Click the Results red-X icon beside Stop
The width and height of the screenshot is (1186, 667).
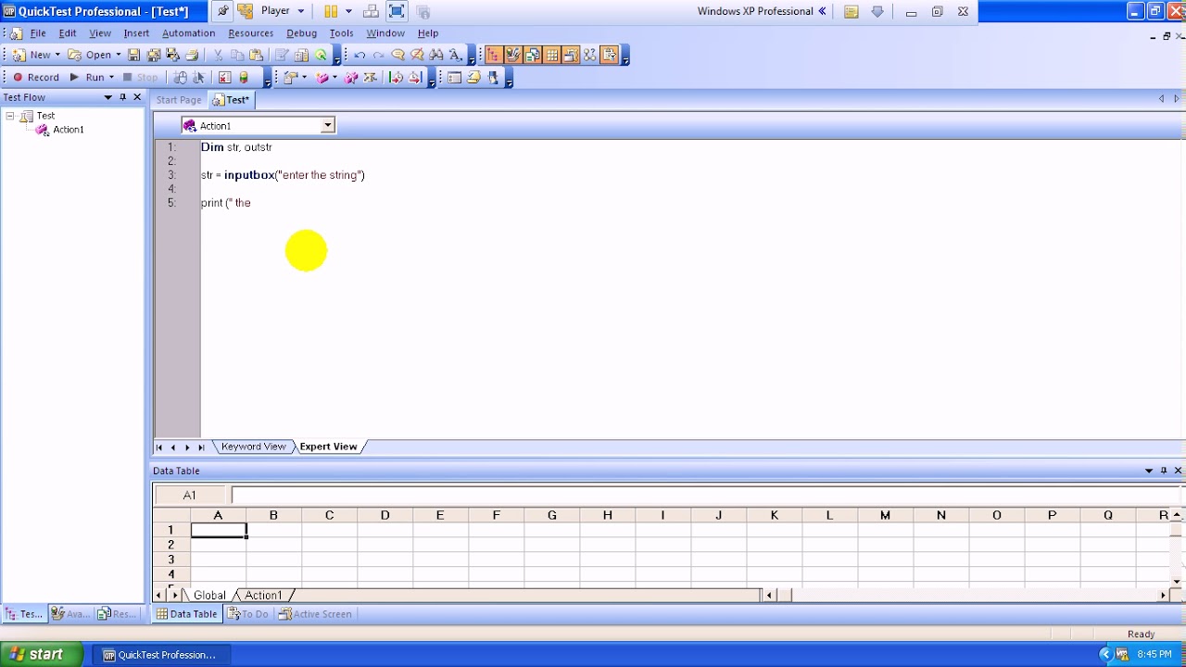(224, 78)
